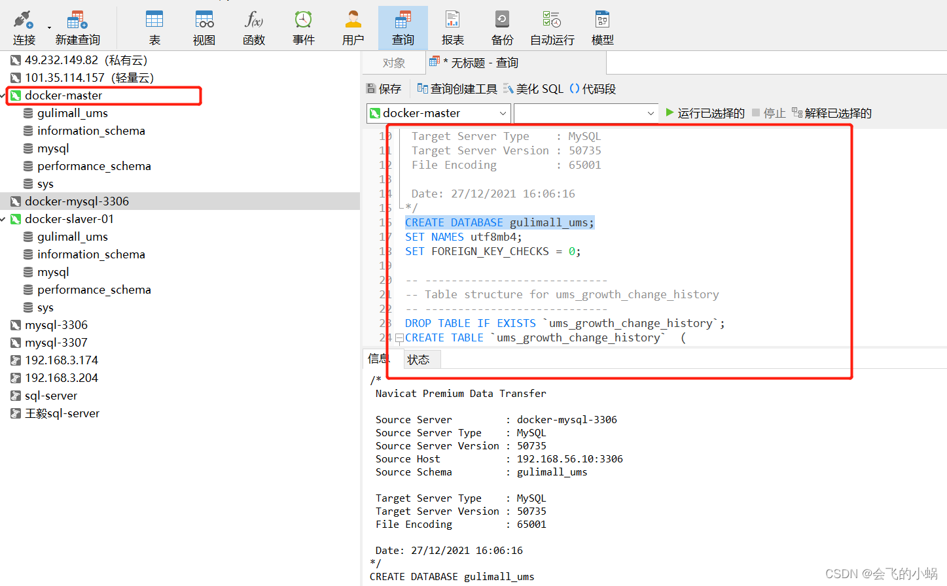Viewport: 947px width, 586px height.
Task: Insert a 代码段 code snippet
Action: pyautogui.click(x=593, y=89)
